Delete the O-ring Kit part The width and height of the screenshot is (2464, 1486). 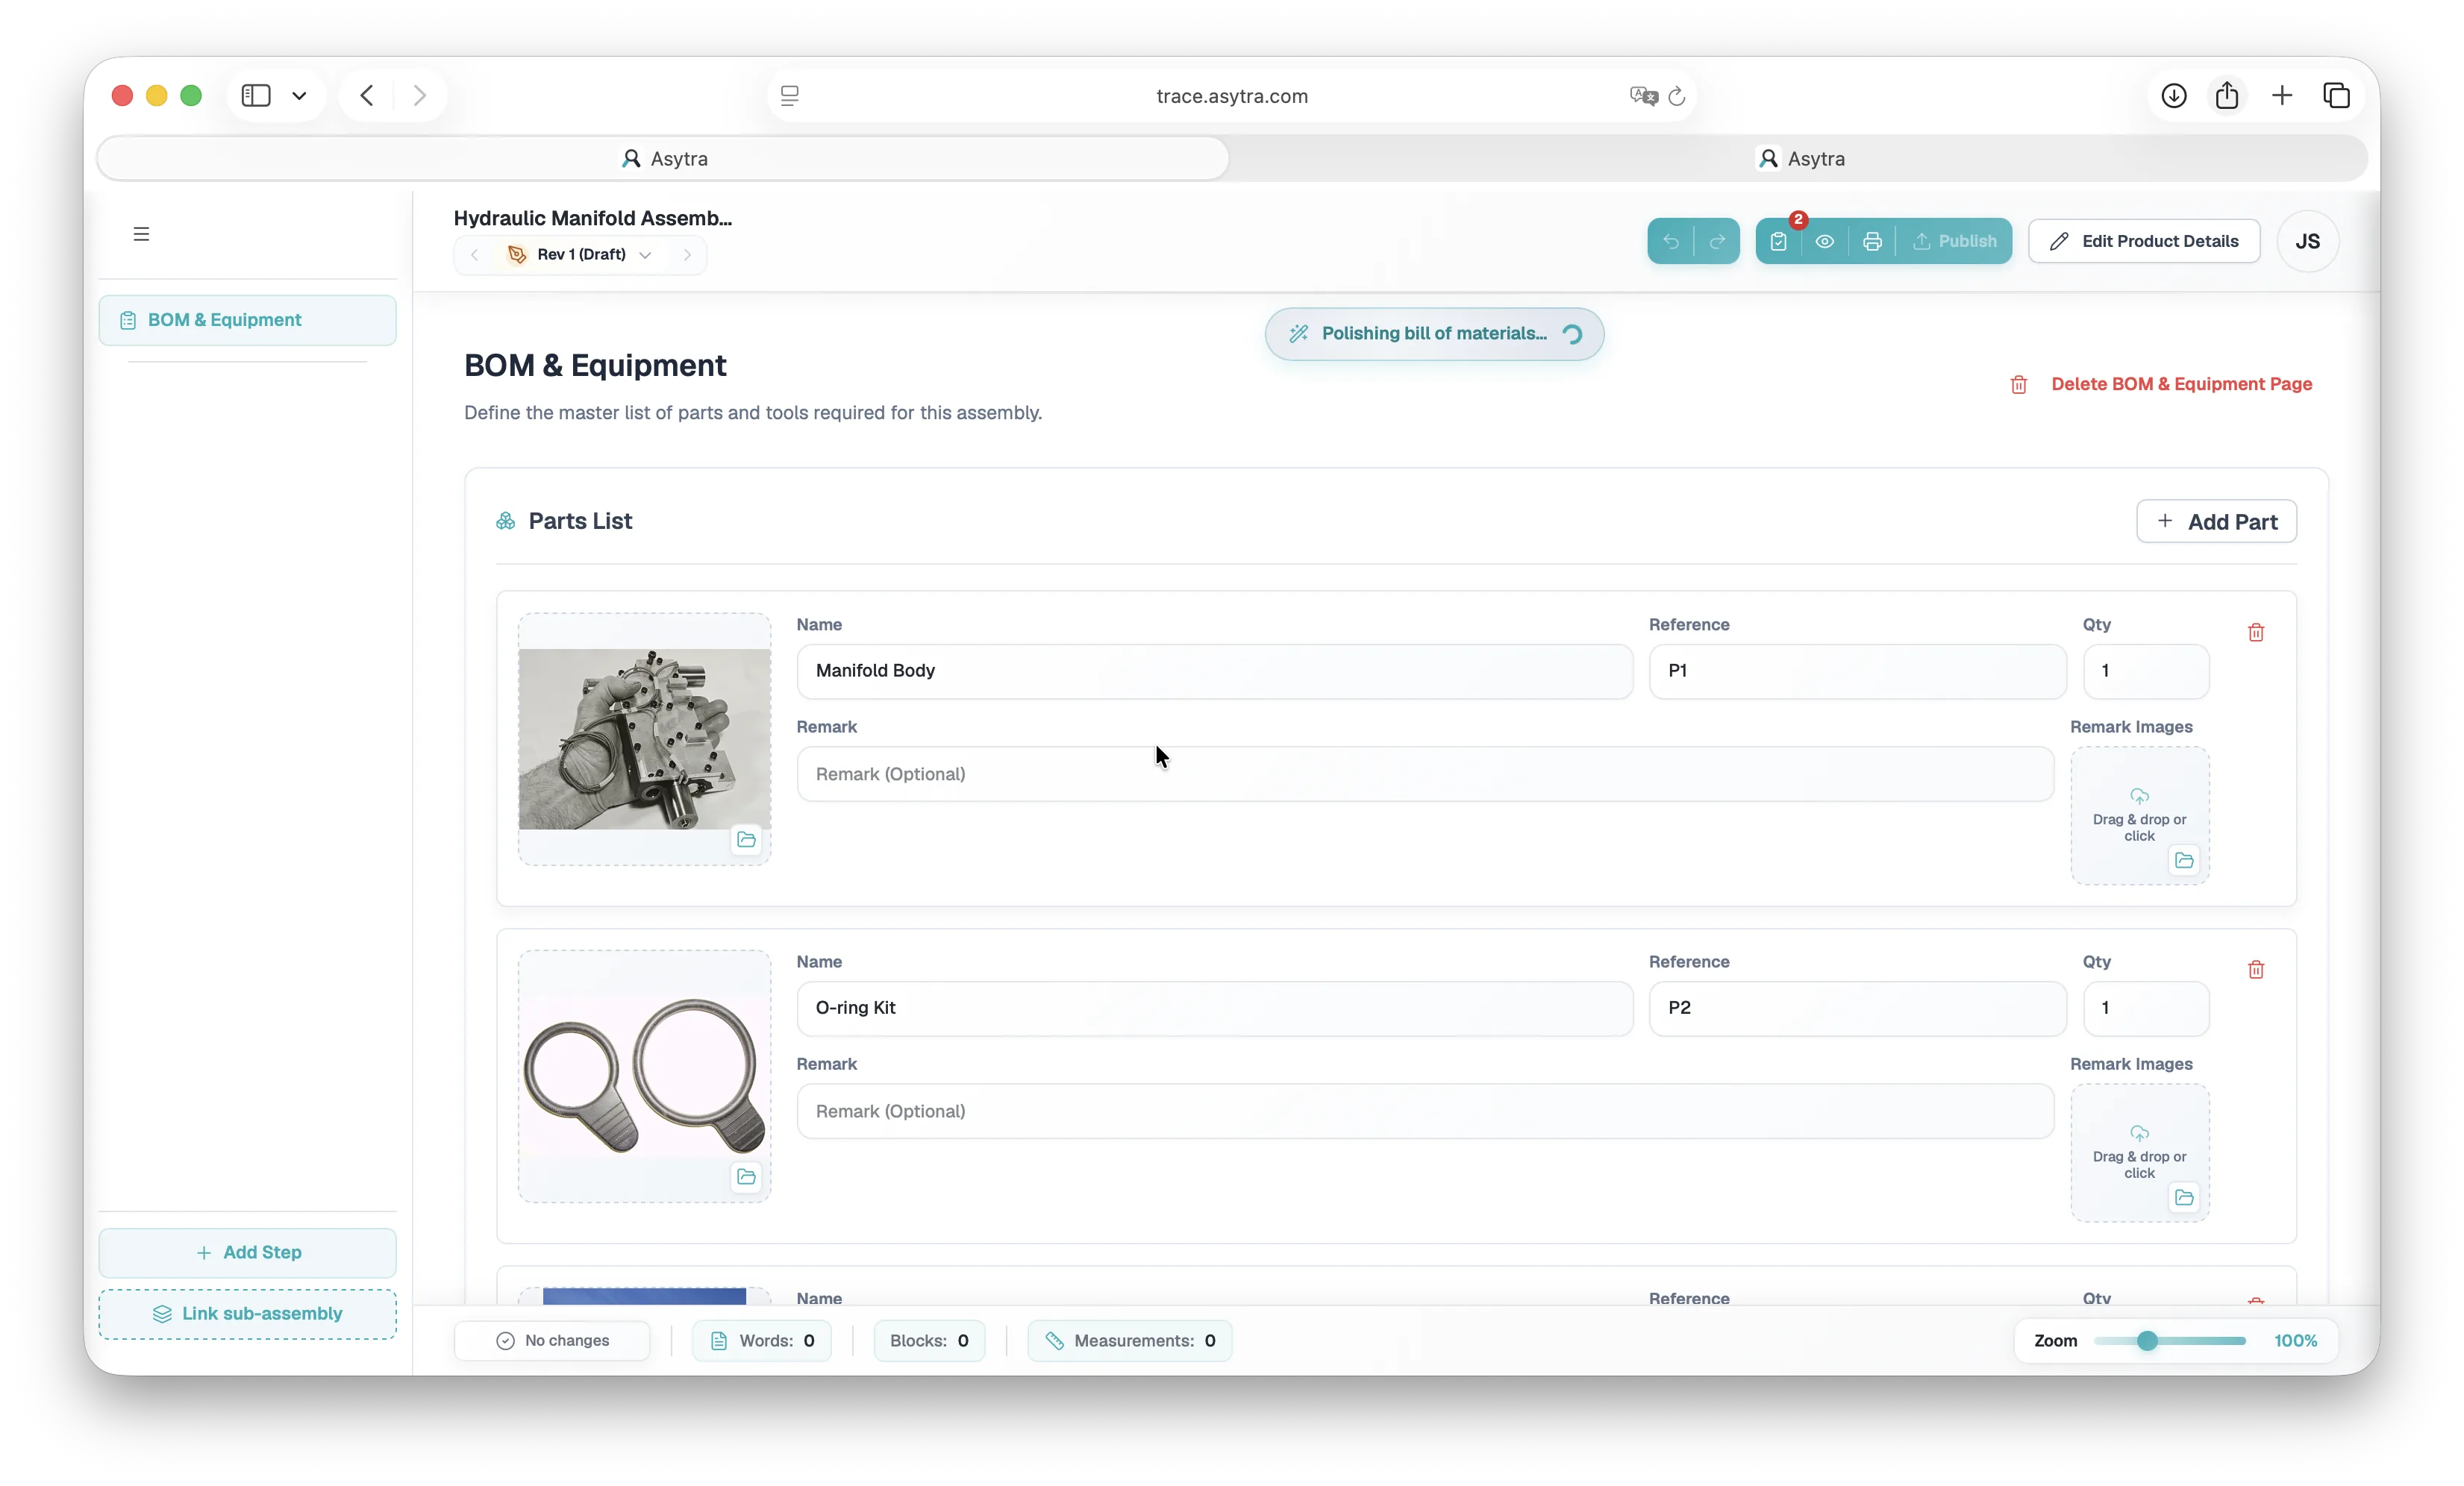click(2256, 969)
